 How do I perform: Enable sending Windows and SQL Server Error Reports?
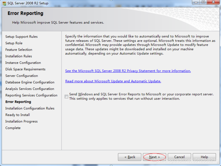click(66, 96)
